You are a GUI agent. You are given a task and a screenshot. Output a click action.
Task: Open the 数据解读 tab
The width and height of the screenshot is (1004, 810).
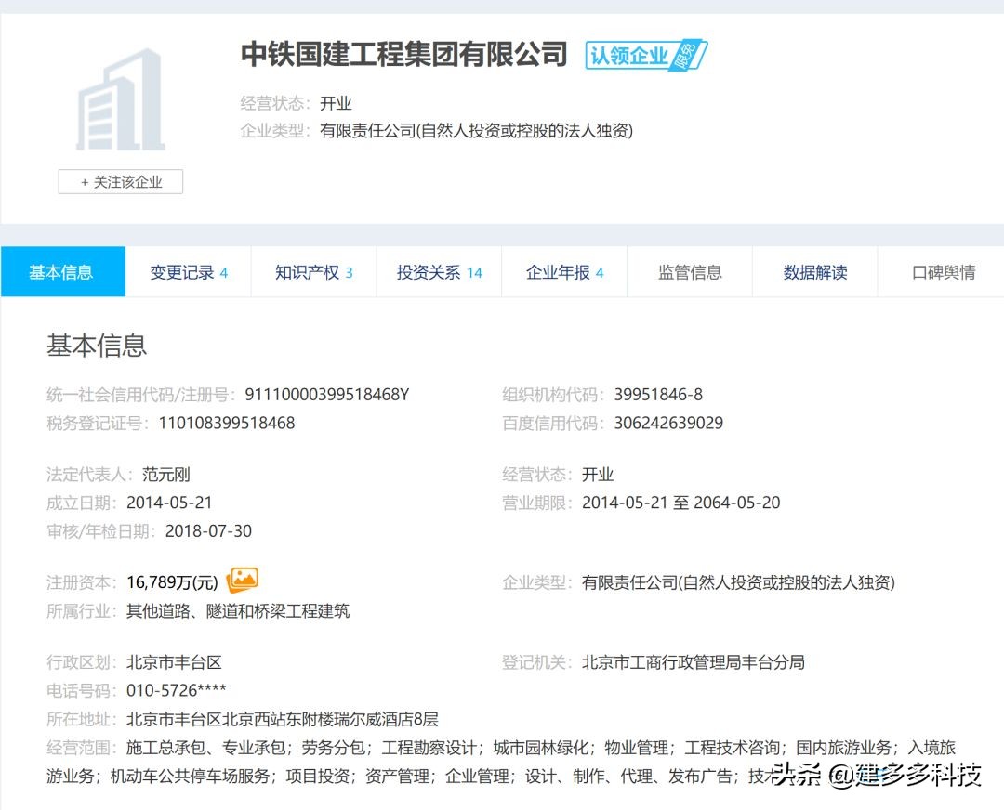pyautogui.click(x=814, y=271)
